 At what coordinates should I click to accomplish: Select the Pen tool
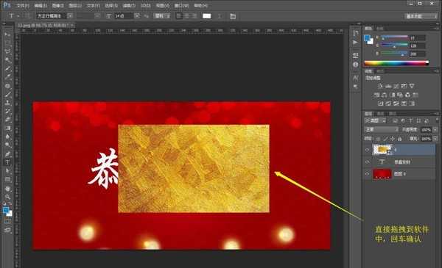(x=7, y=153)
